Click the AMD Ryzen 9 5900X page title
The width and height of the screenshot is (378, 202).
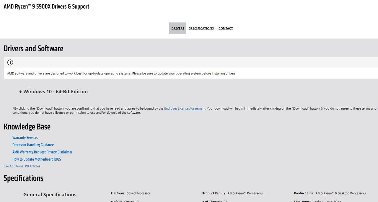click(46, 6)
